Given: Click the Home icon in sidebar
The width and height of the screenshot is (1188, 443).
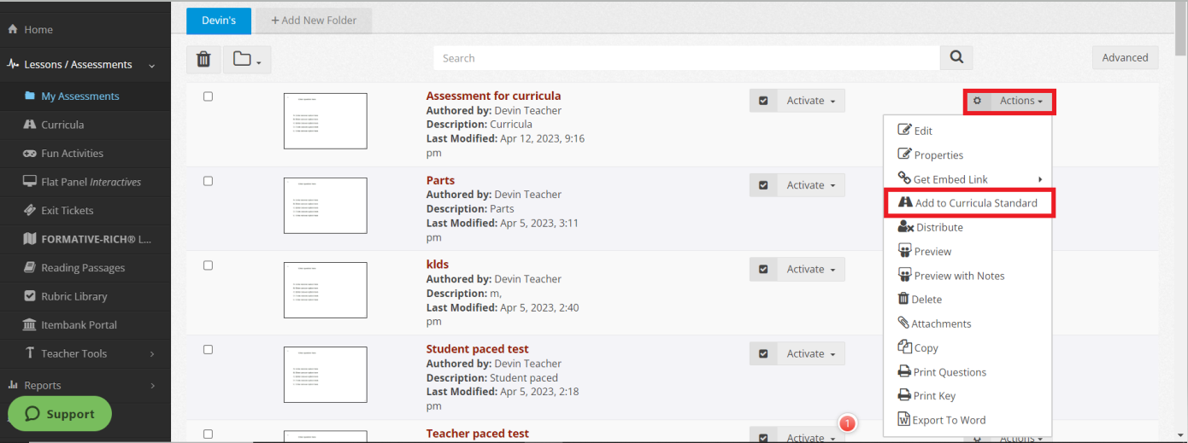Looking at the screenshot, I should (x=13, y=30).
